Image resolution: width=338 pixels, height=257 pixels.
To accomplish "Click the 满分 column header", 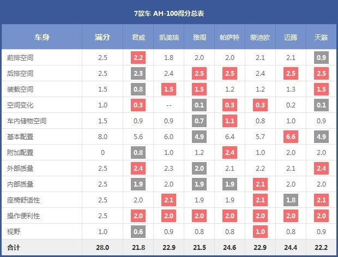I will pos(102,37).
